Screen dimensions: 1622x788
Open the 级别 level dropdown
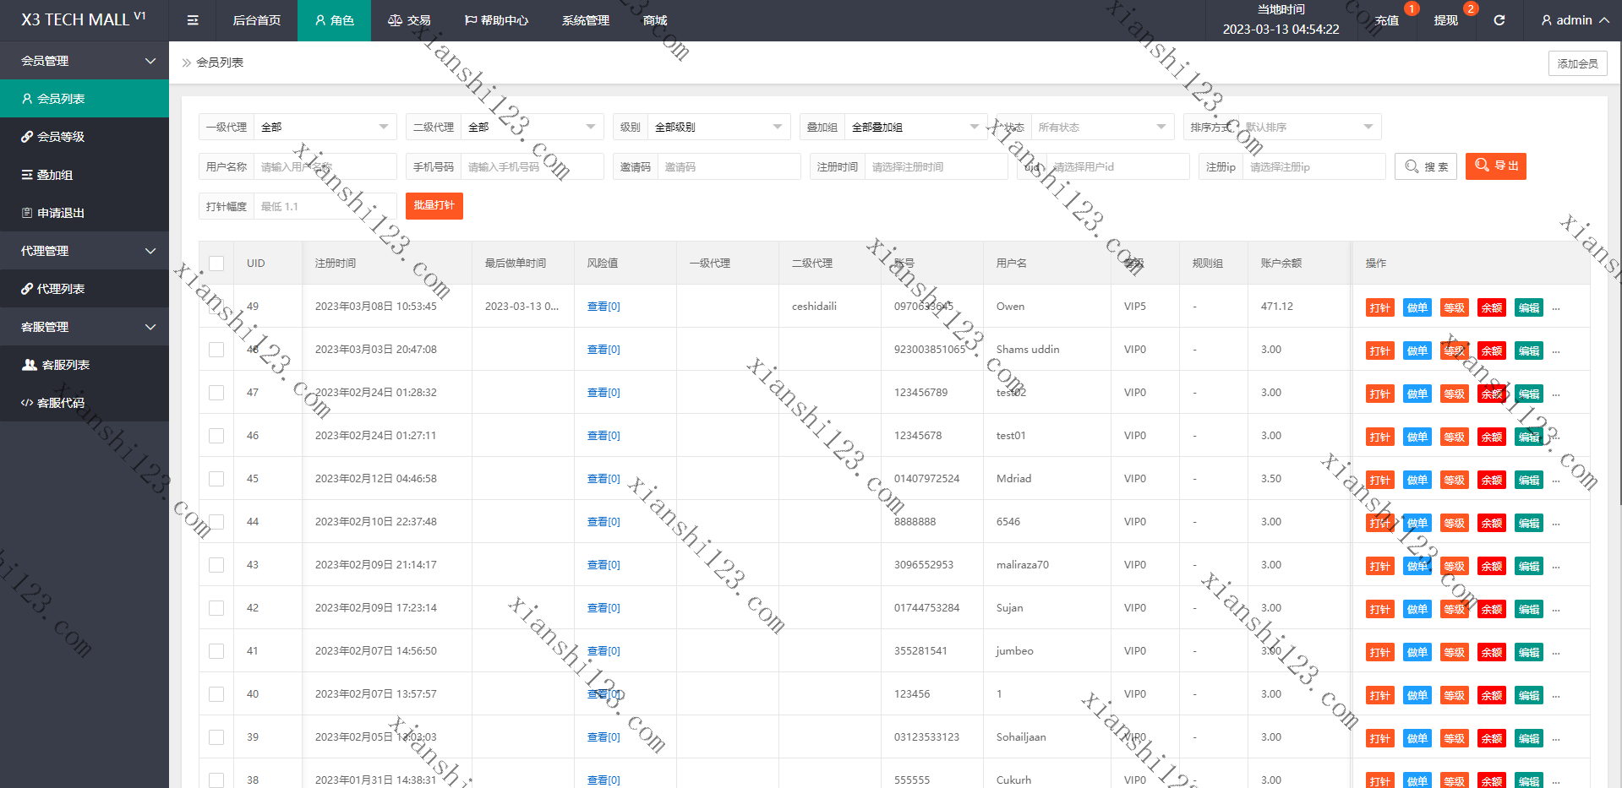pos(719,127)
